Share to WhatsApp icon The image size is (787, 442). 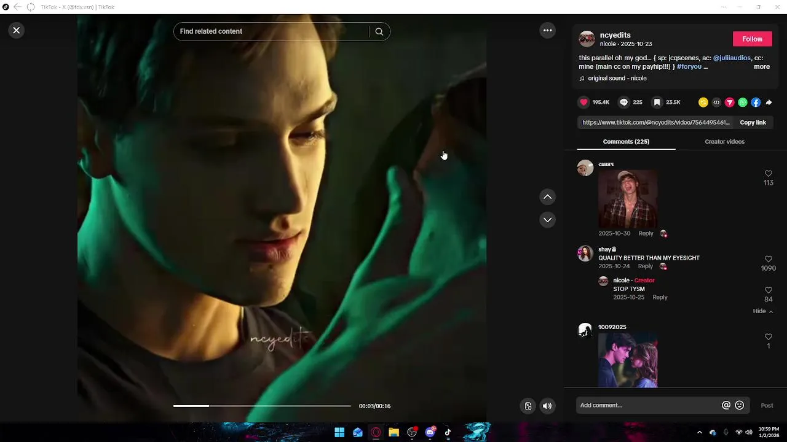pos(743,103)
